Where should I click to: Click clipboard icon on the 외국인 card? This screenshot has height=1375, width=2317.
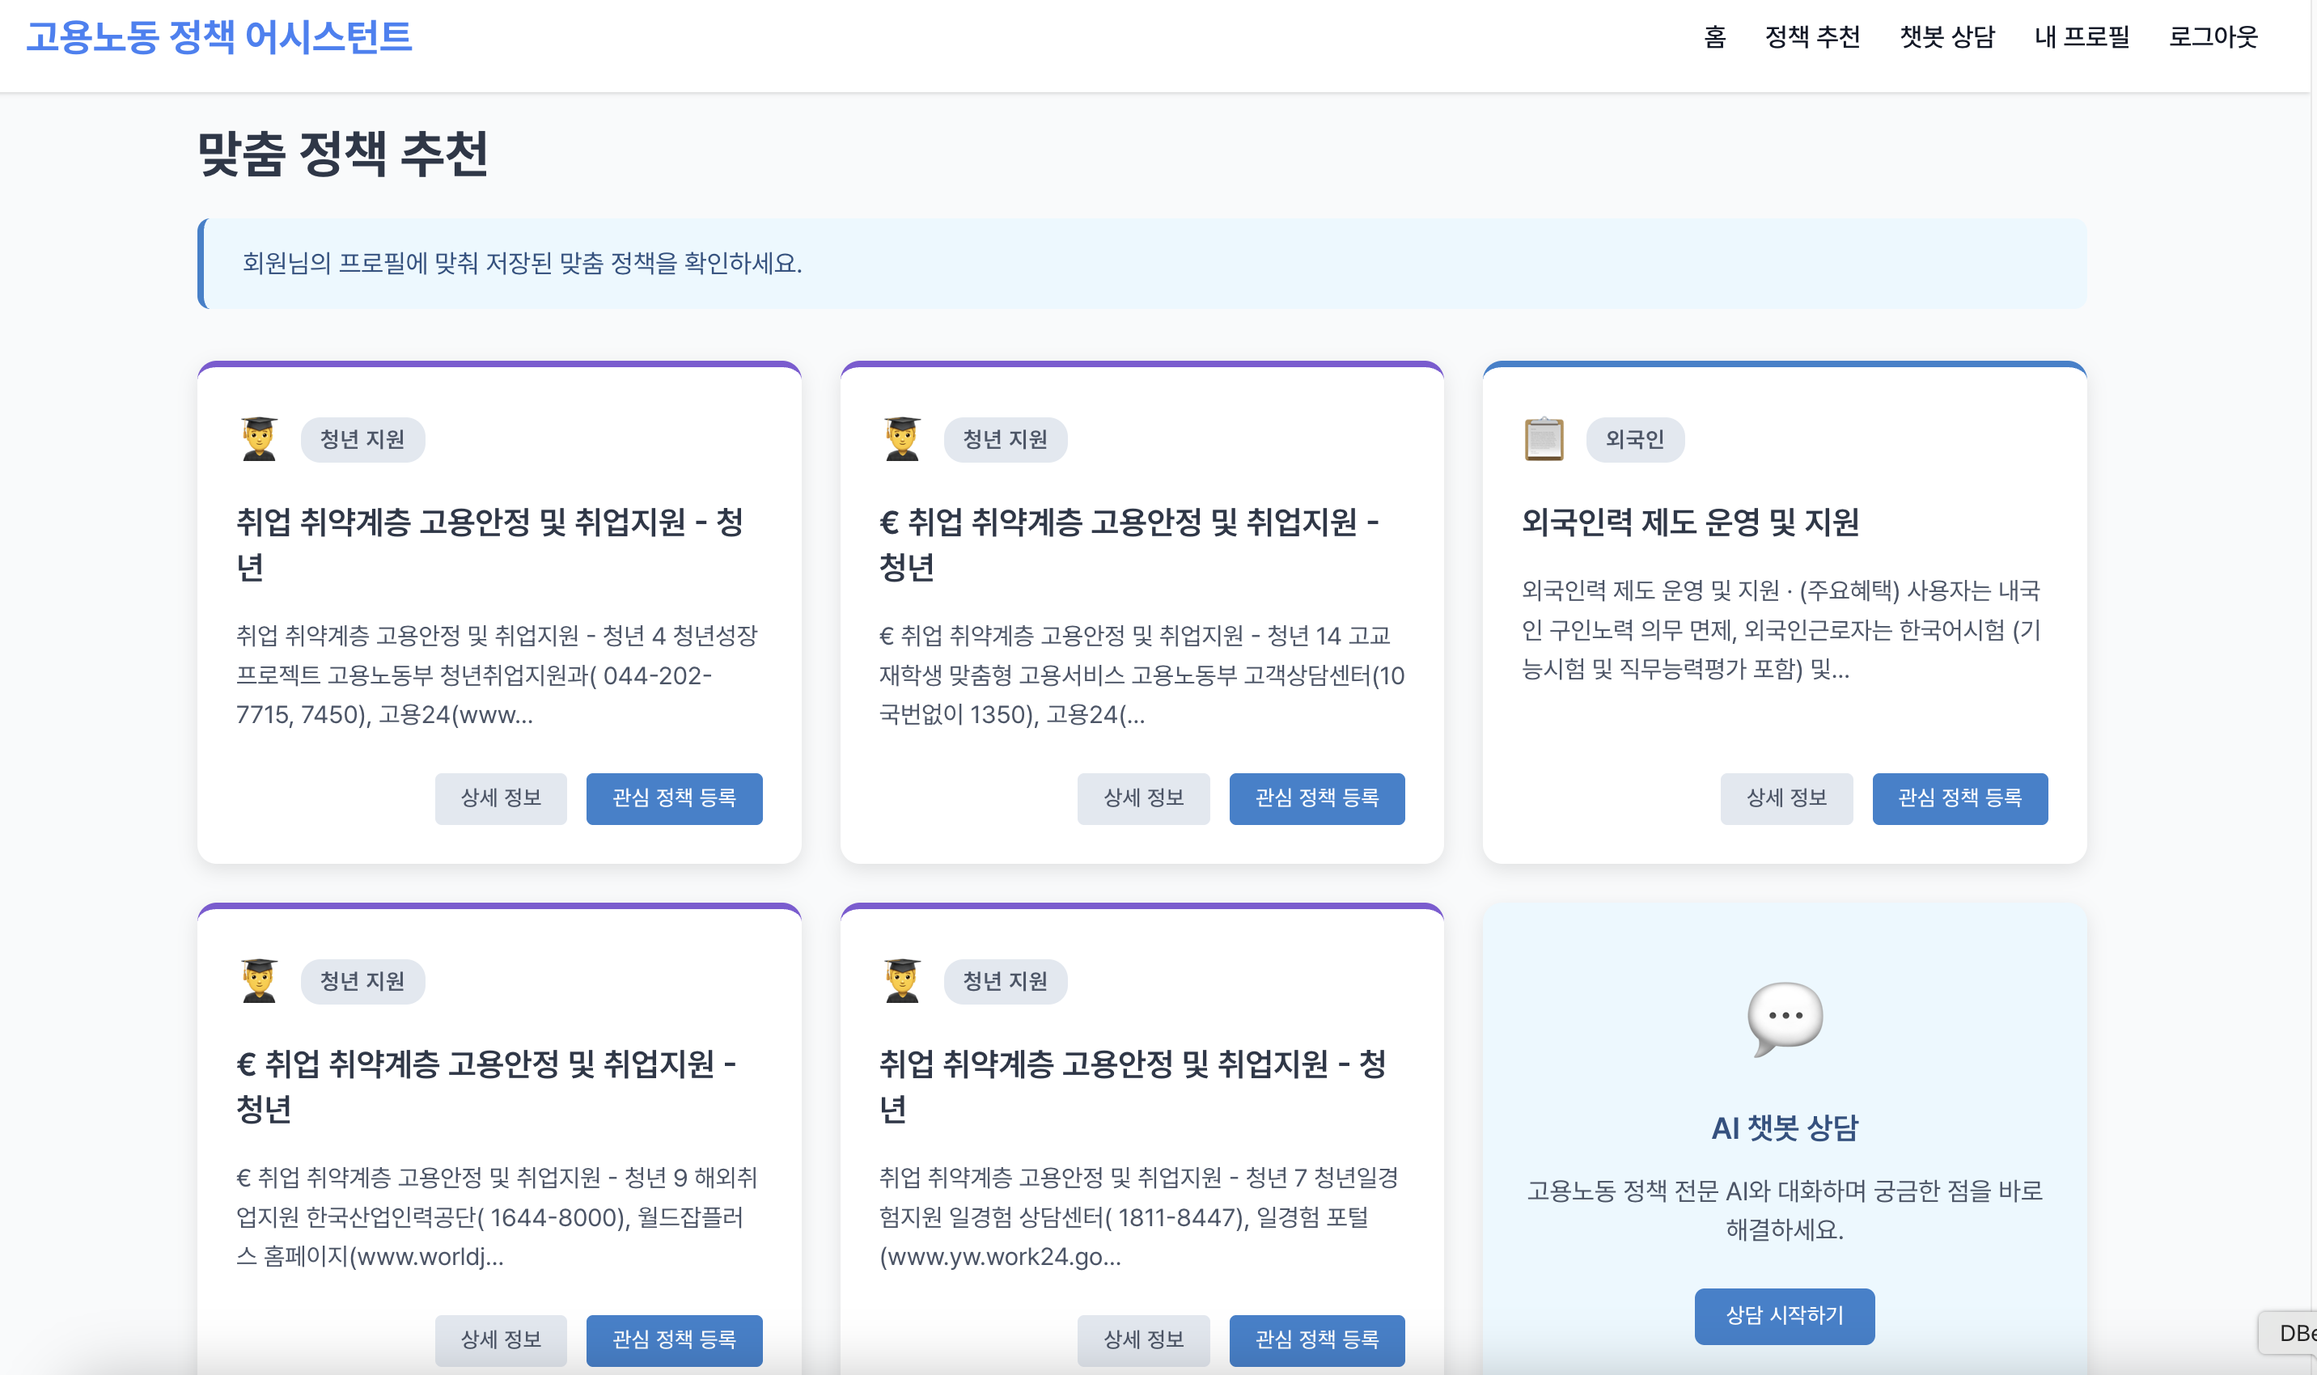tap(1544, 439)
